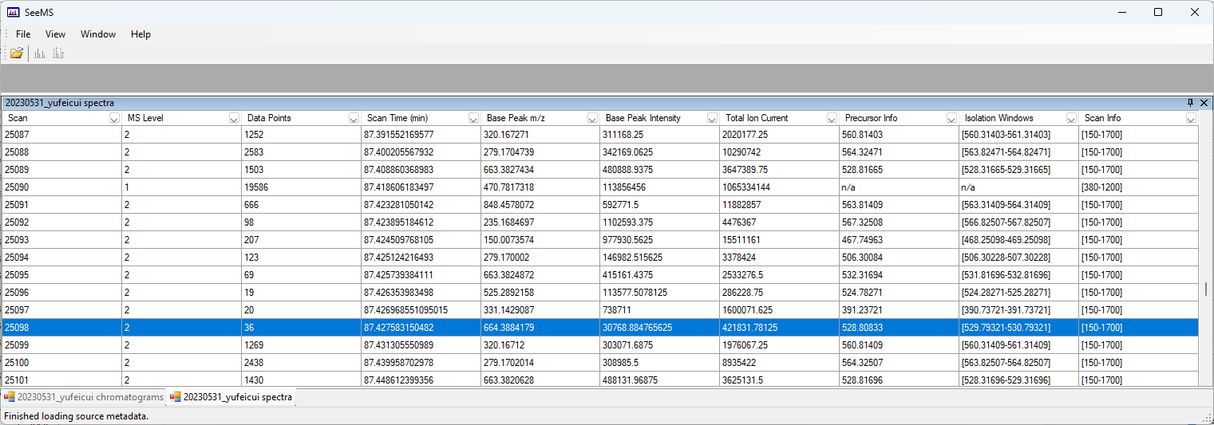This screenshot has height=425, width=1214.
Task: Pin the spectra panel with the pushpin icon
Action: tap(1190, 103)
